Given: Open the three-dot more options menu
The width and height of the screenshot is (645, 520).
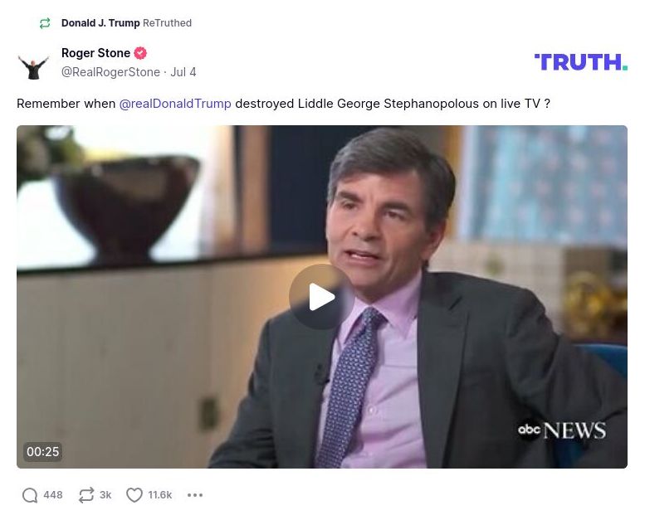Looking at the screenshot, I should click(194, 495).
